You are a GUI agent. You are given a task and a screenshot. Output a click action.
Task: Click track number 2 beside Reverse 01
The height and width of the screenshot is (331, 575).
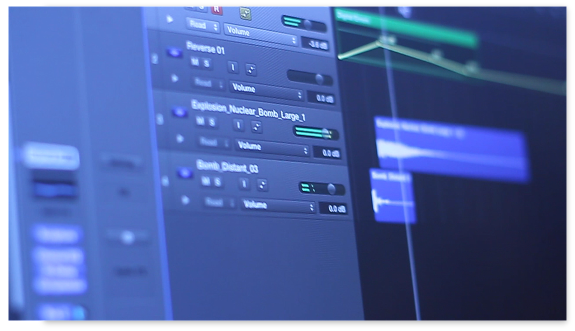155,59
